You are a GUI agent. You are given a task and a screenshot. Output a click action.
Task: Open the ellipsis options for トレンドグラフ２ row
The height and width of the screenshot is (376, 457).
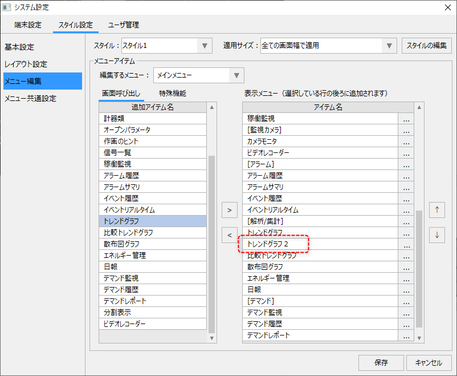(406, 244)
